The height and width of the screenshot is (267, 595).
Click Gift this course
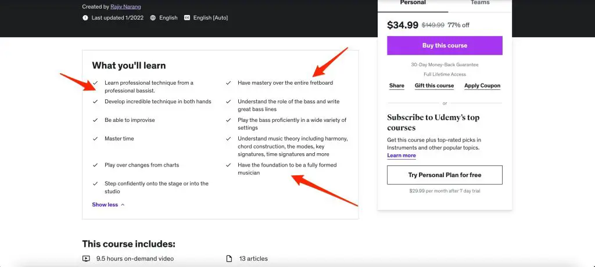coord(434,86)
